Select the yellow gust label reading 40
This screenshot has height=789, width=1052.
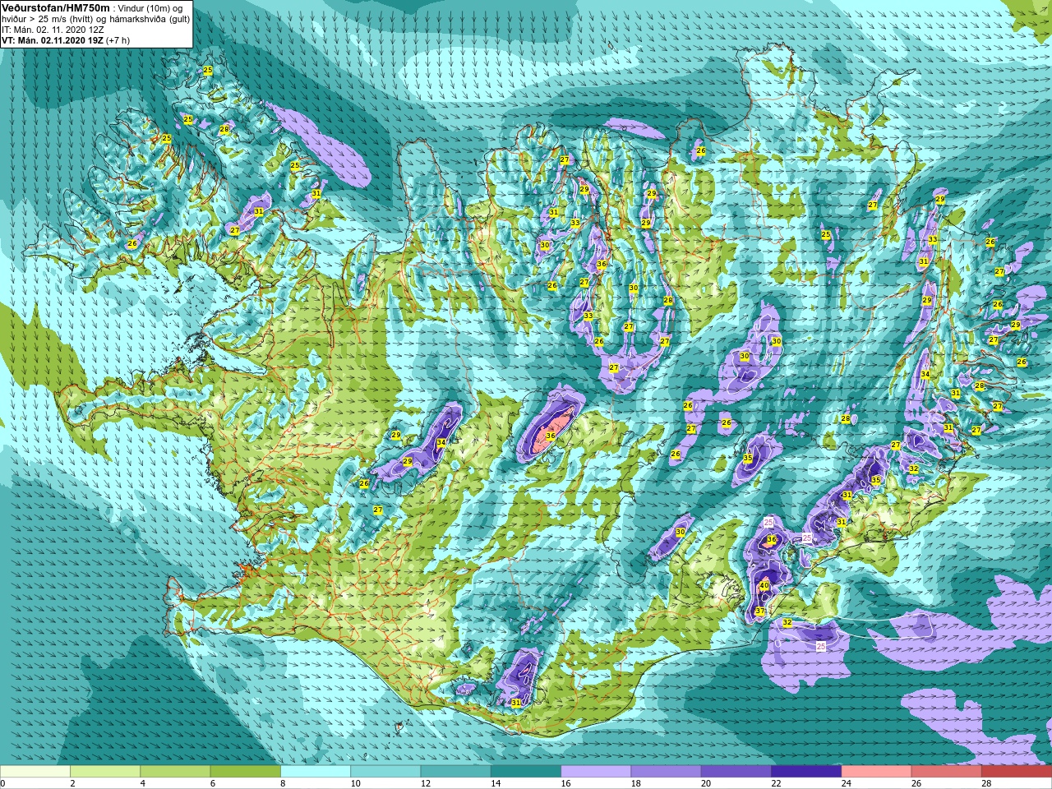coord(764,585)
